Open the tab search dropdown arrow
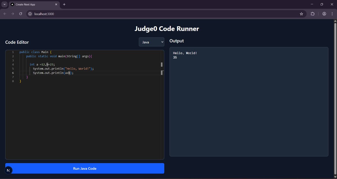Screen dimensions: 337x179 point(4,4)
